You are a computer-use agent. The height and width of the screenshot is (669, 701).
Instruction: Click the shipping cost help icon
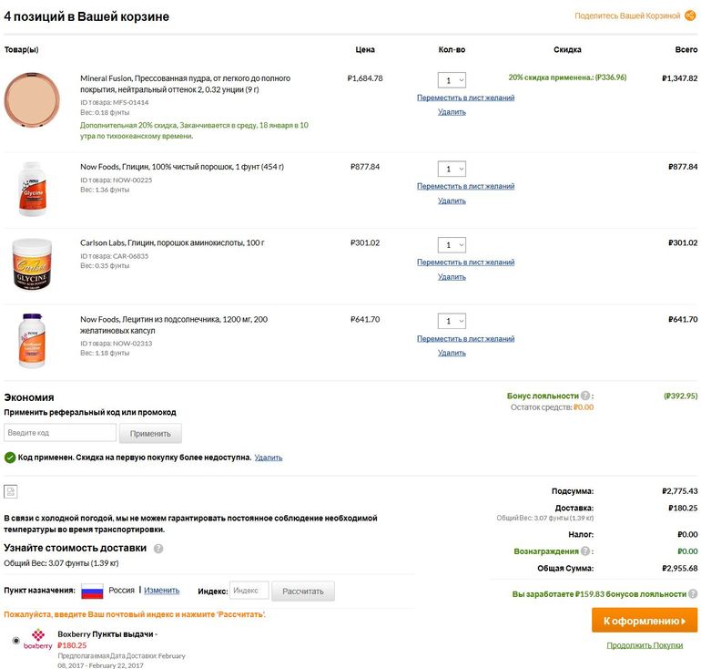click(158, 549)
